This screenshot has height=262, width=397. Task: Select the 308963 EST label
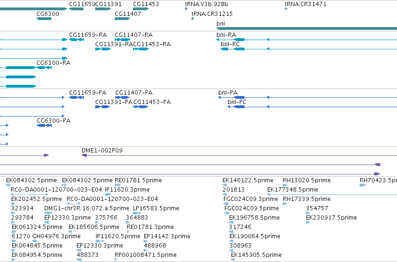tap(241, 246)
